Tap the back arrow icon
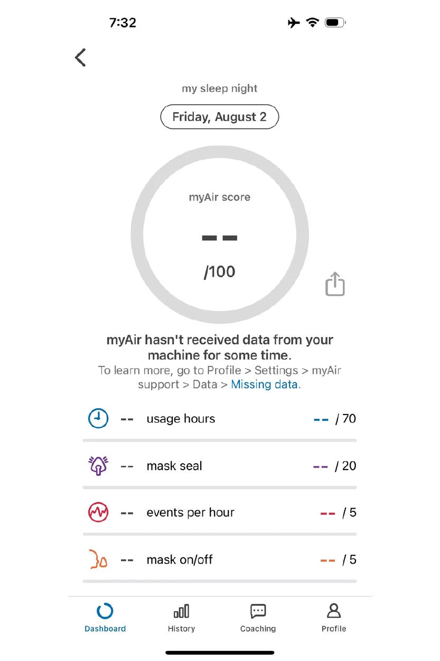This screenshot has height=661, width=440. pos(80,57)
